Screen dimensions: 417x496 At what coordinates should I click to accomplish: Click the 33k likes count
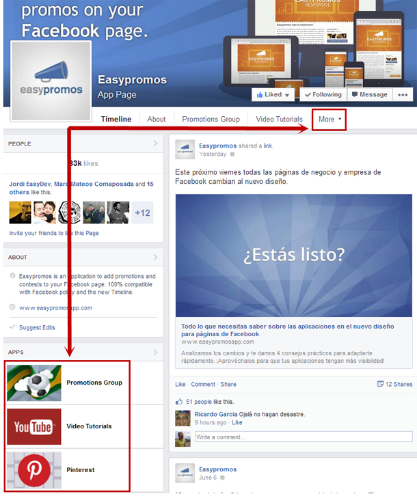(x=83, y=163)
